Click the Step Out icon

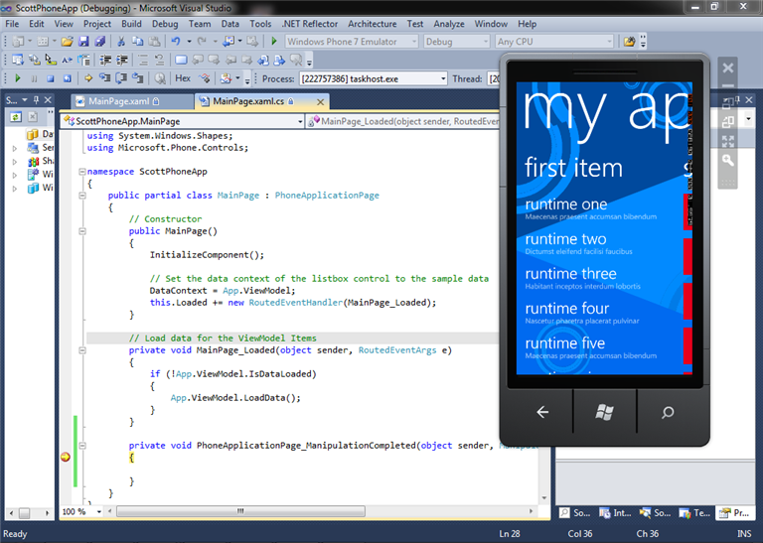click(138, 78)
